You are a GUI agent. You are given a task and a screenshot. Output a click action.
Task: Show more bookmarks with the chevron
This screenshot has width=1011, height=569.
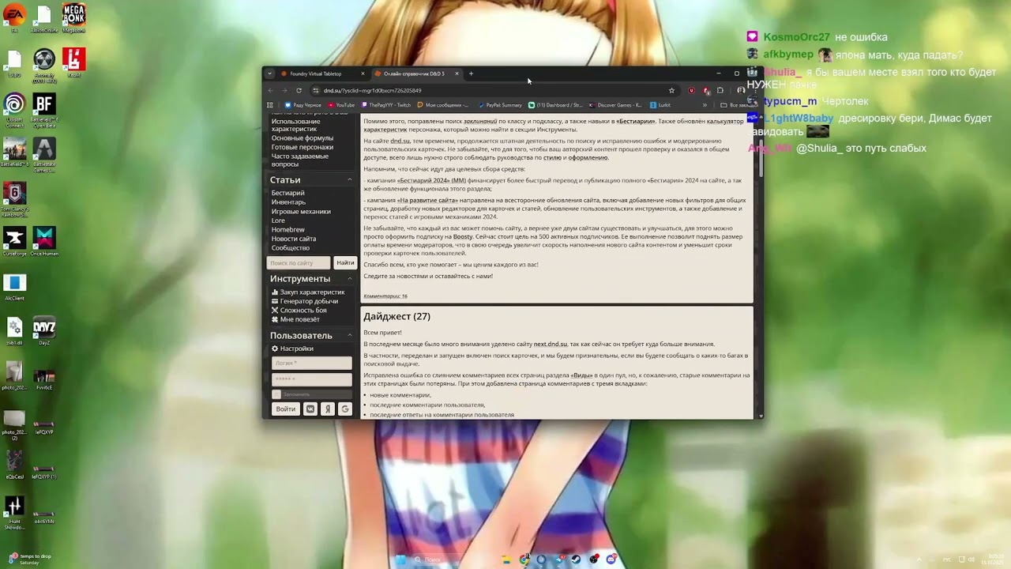[x=705, y=105]
